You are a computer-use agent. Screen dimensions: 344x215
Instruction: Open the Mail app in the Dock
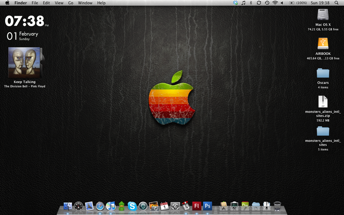(89, 206)
